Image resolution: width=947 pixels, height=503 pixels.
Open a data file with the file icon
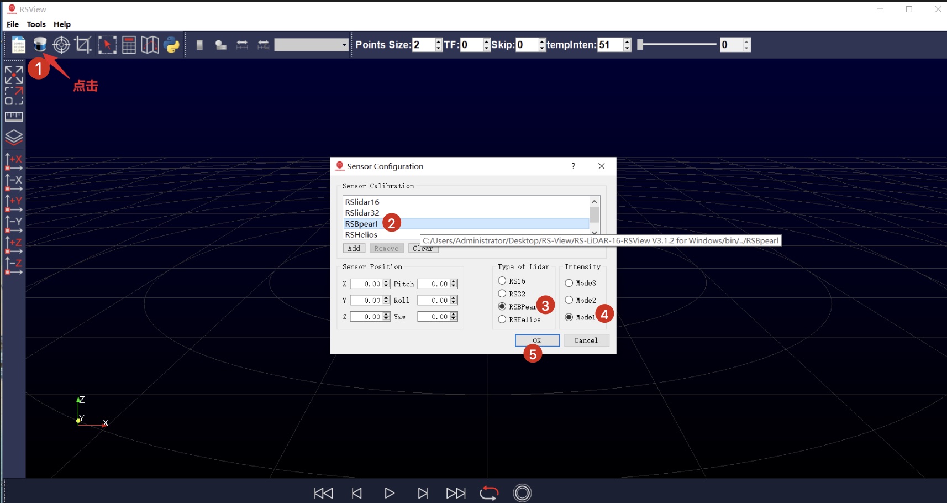point(19,45)
